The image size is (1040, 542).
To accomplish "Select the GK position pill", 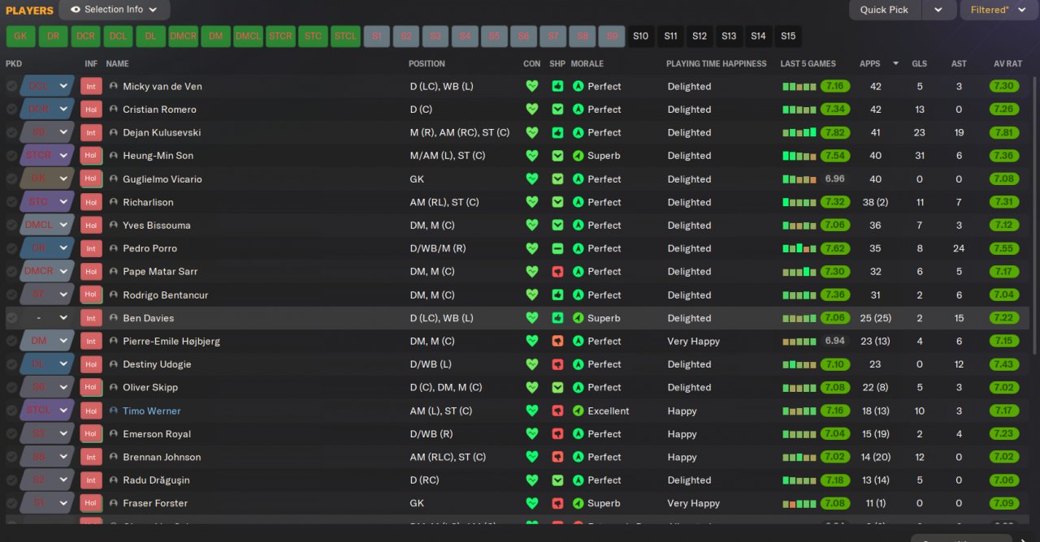I will coord(20,37).
